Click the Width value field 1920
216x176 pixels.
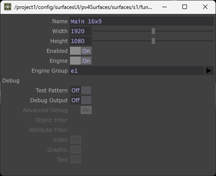click(x=81, y=31)
